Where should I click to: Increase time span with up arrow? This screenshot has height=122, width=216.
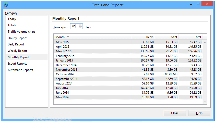click(x=80, y=25)
